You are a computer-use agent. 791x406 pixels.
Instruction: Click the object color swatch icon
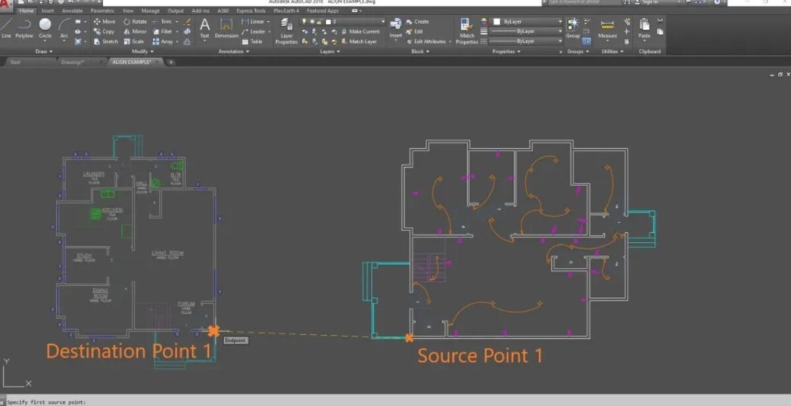pos(484,22)
